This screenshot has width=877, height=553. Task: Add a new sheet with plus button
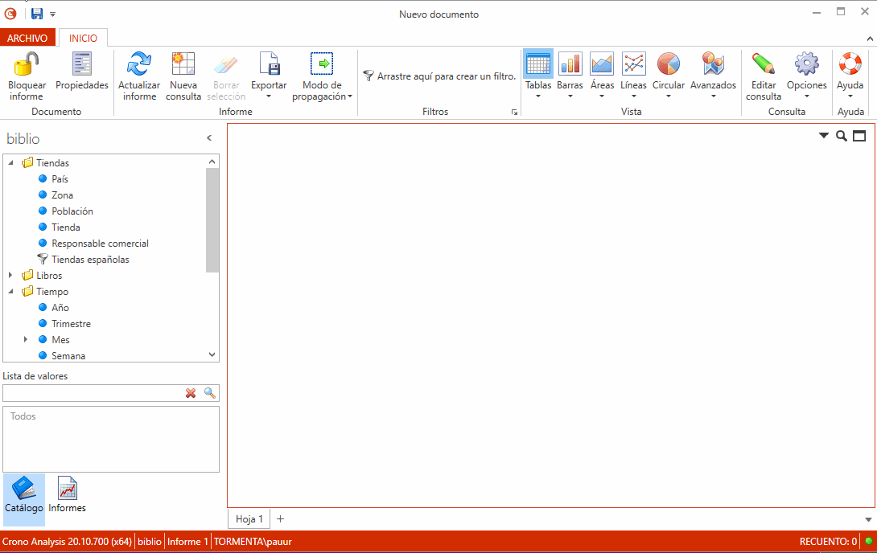[x=281, y=519]
